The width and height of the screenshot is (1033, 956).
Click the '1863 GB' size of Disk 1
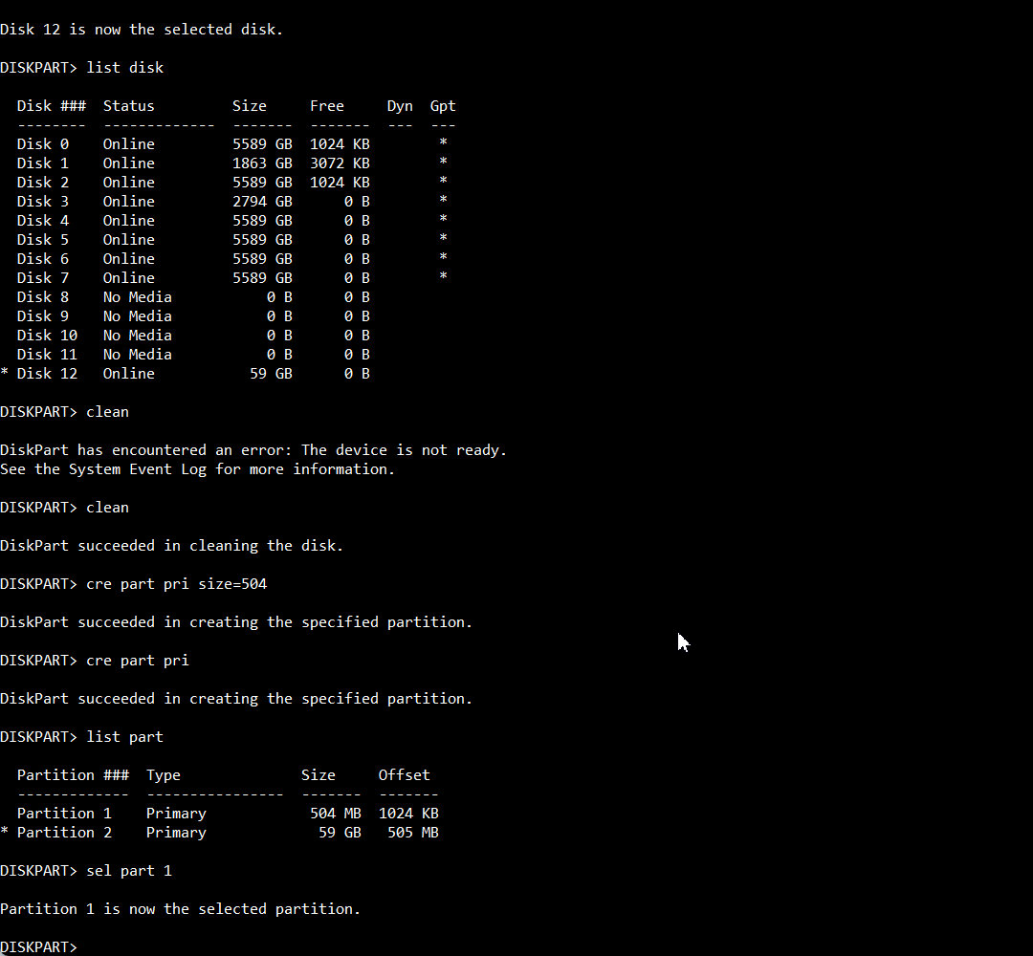[262, 163]
